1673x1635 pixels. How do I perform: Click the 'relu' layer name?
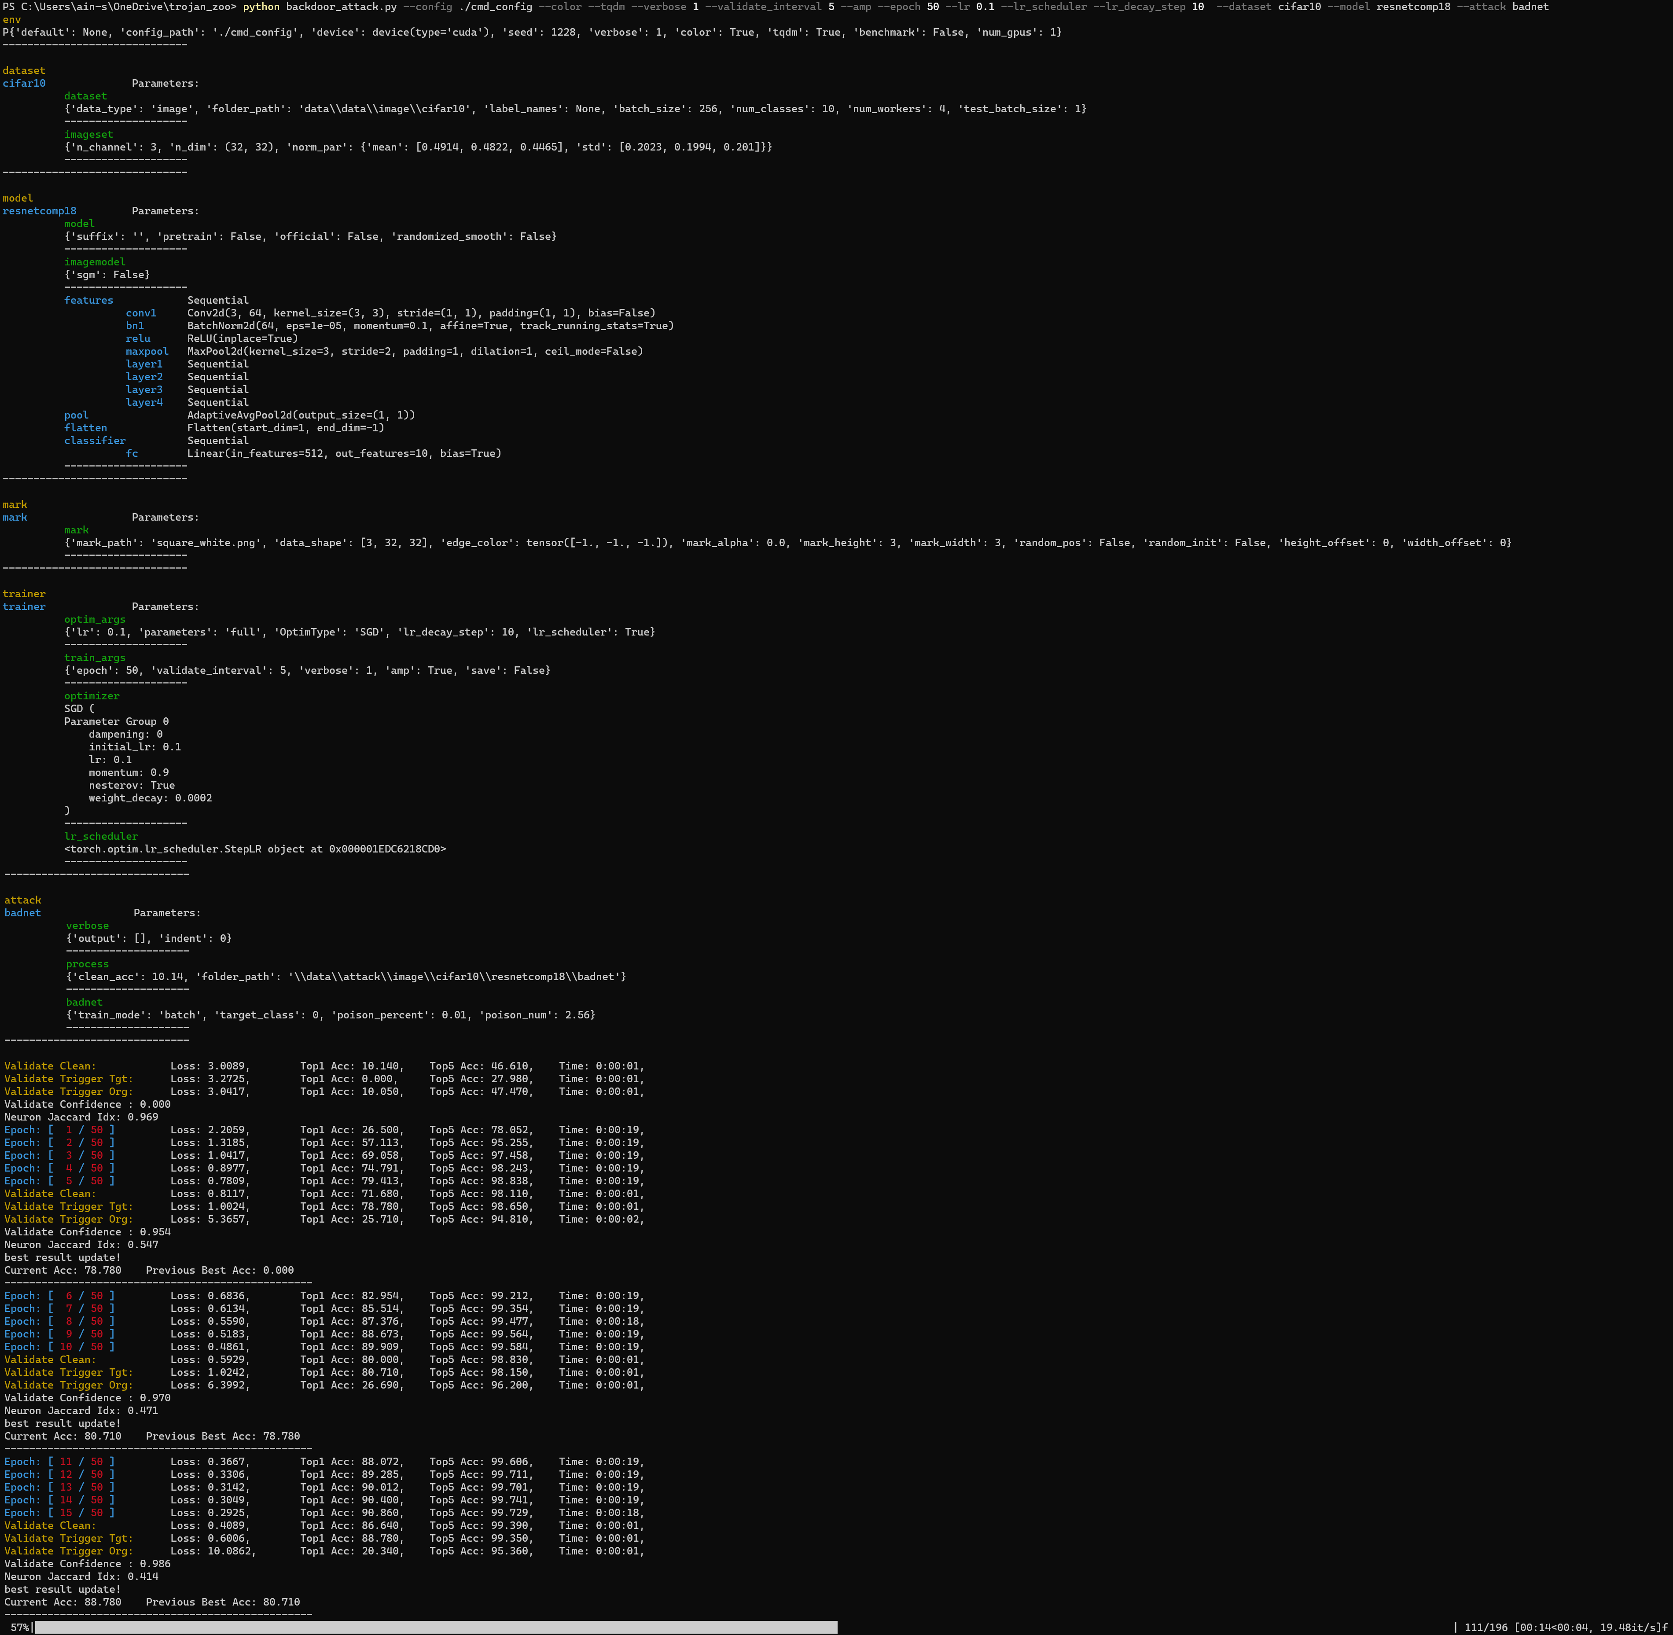[x=138, y=338]
